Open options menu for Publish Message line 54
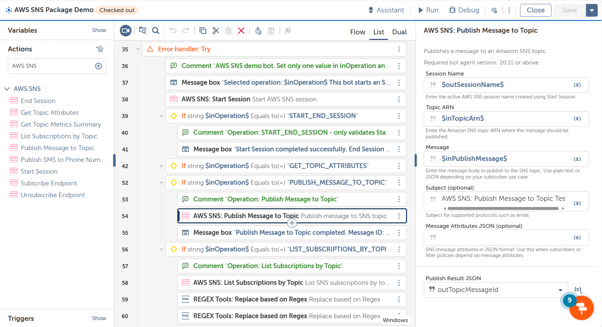The width and height of the screenshot is (602, 327). click(399, 216)
